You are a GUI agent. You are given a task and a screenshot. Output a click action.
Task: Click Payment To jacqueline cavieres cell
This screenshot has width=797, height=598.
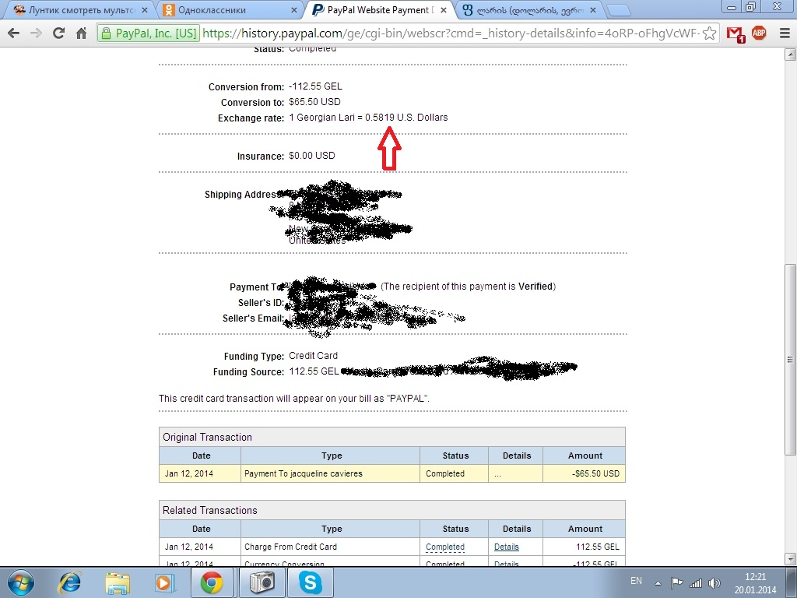pyautogui.click(x=330, y=473)
